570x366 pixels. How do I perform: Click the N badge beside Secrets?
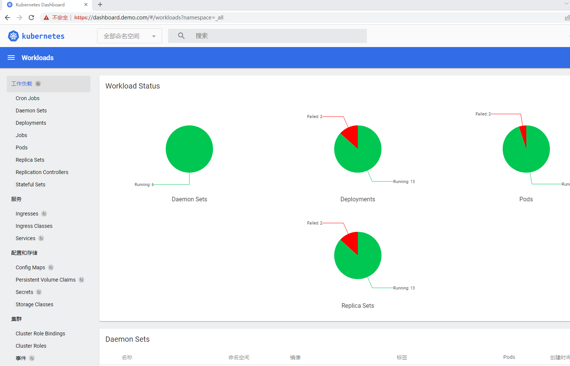pyautogui.click(x=39, y=292)
